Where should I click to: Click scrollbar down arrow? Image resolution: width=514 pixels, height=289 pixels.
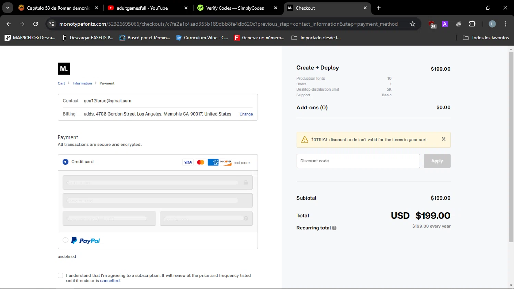(x=511, y=285)
